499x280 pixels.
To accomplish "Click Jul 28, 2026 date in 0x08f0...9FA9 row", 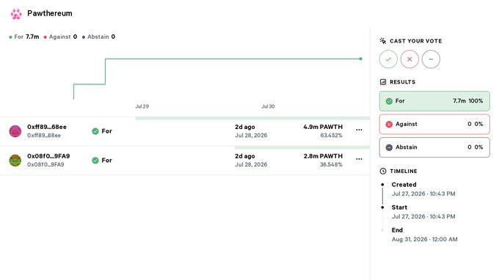I will pyautogui.click(x=251, y=165).
